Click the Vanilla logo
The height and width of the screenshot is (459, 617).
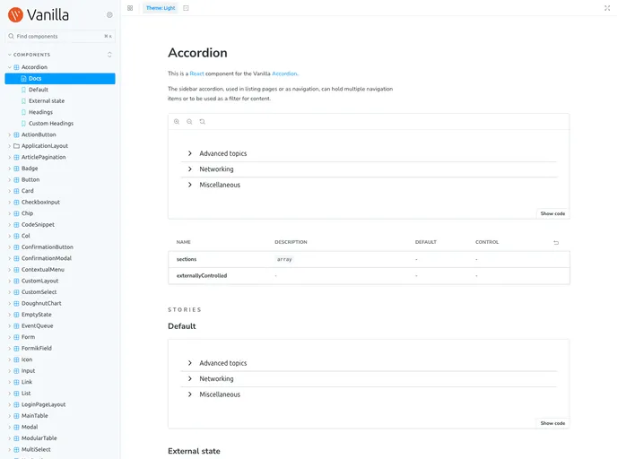tap(39, 15)
